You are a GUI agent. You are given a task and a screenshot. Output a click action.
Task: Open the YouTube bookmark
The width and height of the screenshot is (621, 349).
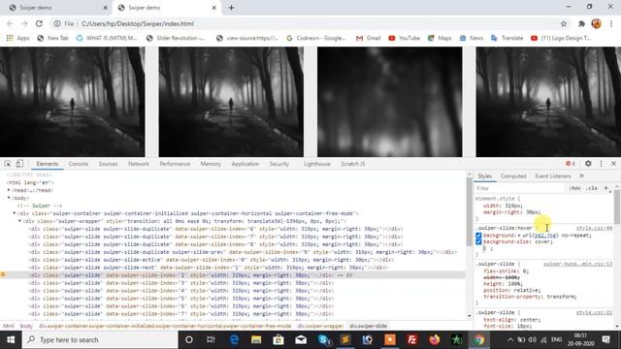[404, 38]
